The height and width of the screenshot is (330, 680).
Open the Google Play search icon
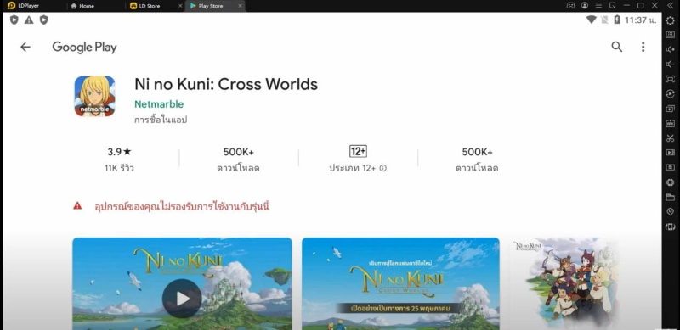[617, 47]
